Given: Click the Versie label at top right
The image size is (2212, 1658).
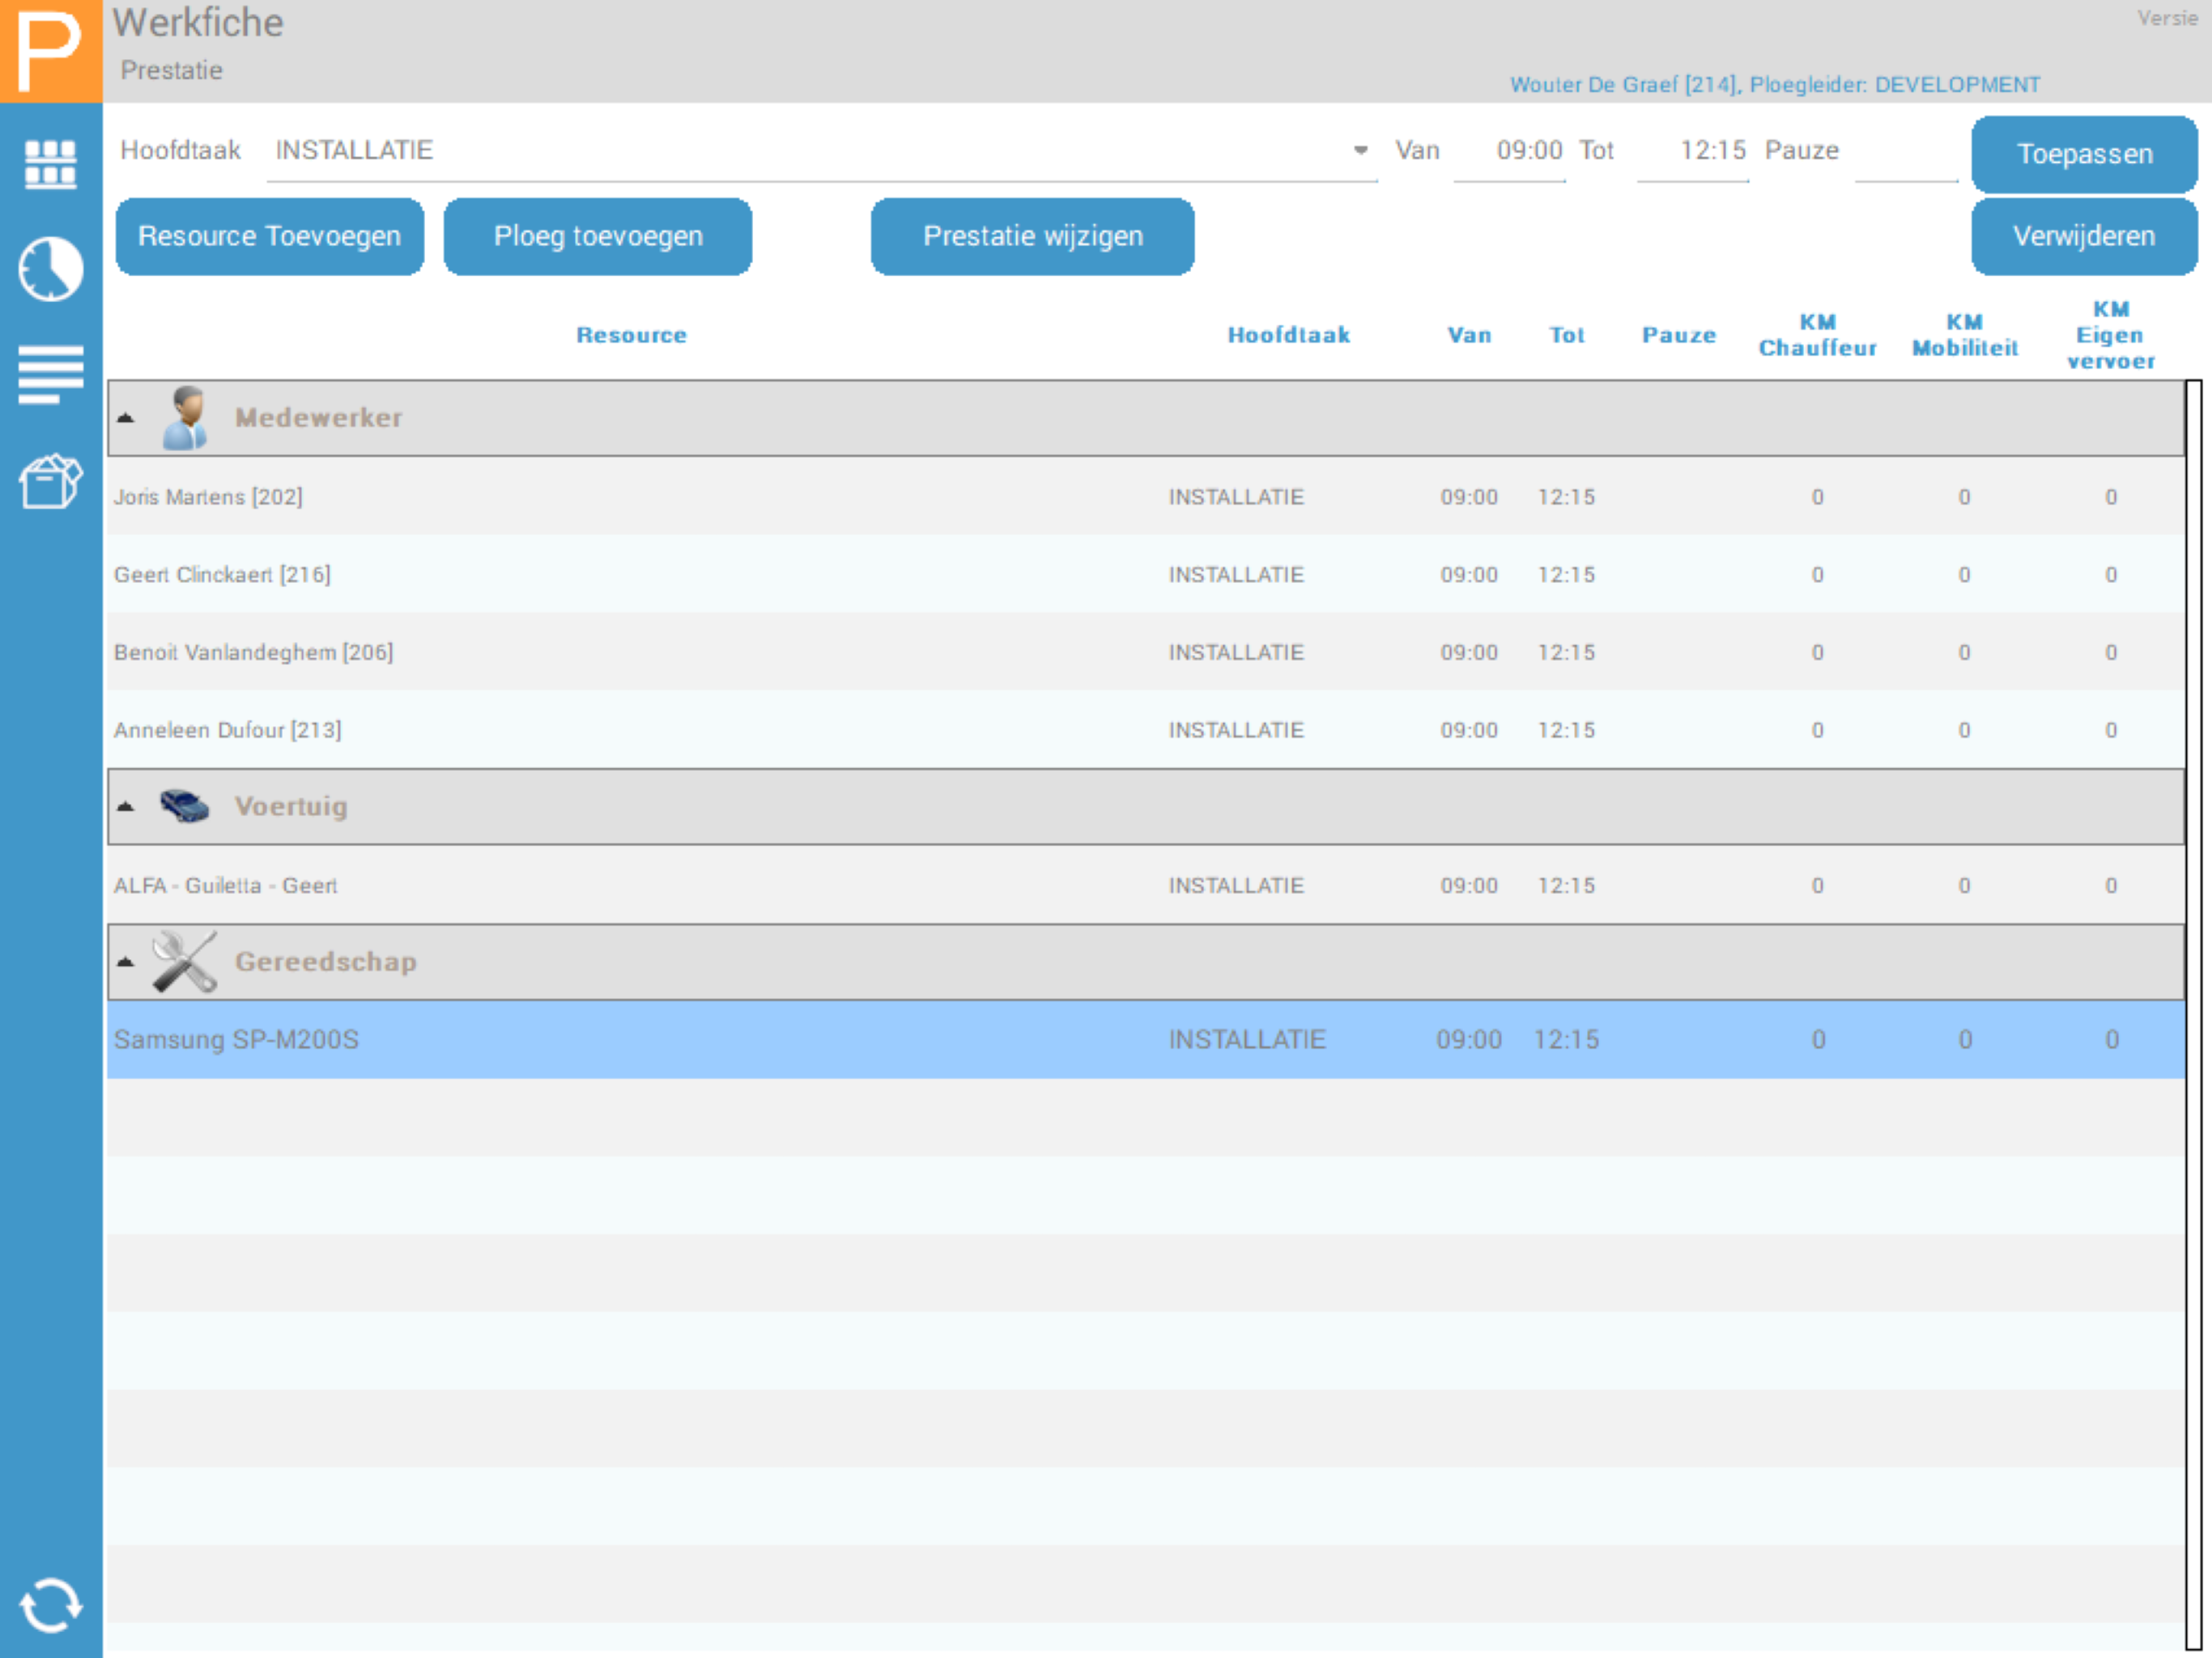Looking at the screenshot, I should point(2167,18).
